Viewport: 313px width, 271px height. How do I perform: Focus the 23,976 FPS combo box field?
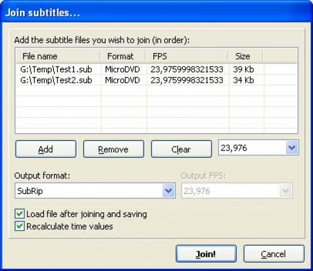click(252, 148)
